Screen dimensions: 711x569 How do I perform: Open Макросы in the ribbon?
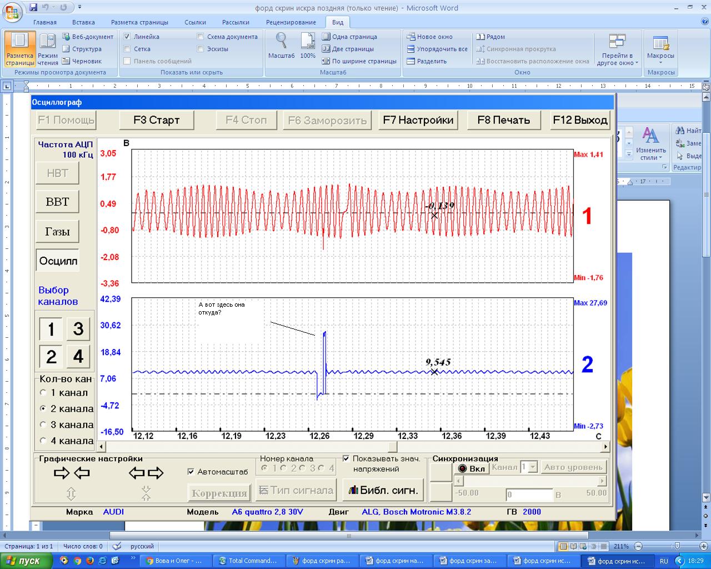pyautogui.click(x=660, y=49)
